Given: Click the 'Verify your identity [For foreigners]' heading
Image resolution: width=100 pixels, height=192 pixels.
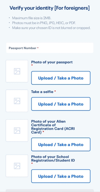Looking at the screenshot, I should tap(50, 8).
